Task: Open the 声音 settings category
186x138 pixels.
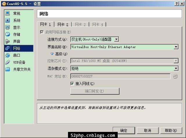Action: point(19,41)
